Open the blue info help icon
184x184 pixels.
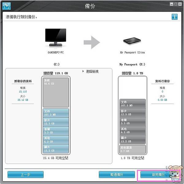pyautogui.click(x=174, y=17)
